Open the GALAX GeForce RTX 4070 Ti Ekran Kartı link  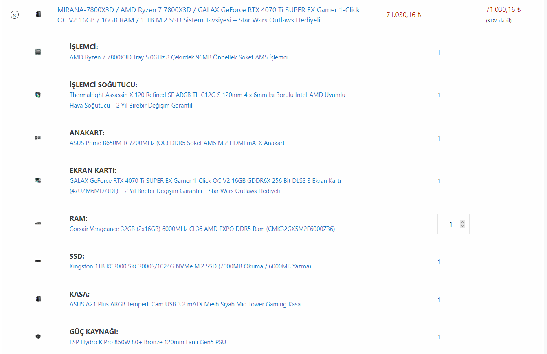pyautogui.click(x=205, y=186)
